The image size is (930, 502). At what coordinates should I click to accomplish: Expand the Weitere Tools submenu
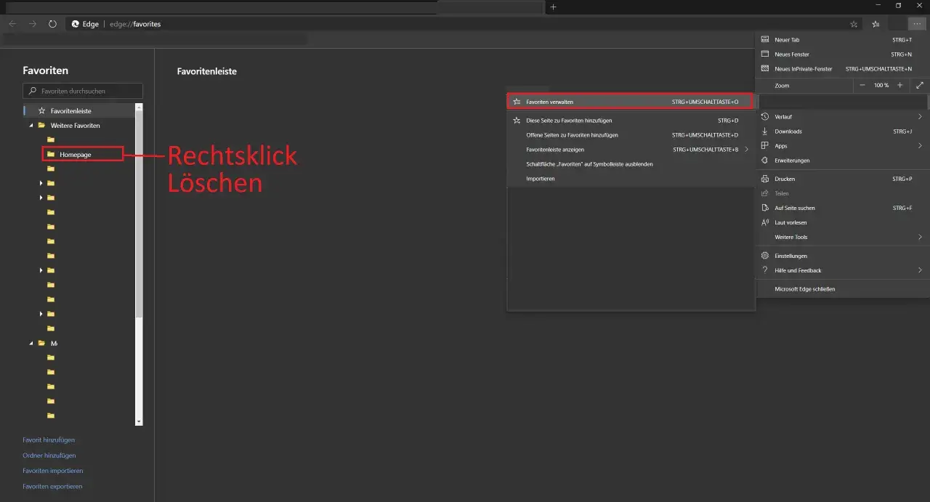pos(843,237)
